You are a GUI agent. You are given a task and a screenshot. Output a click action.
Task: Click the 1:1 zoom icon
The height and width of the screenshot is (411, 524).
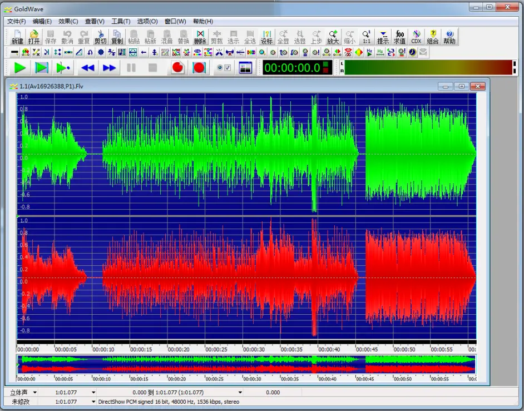pos(367,37)
